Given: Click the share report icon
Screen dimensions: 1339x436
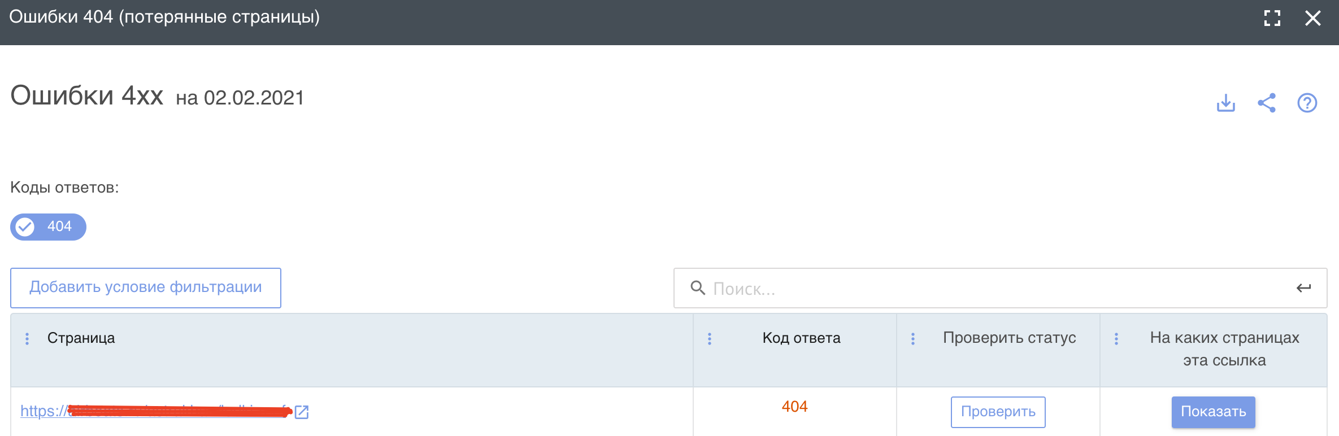Looking at the screenshot, I should [1267, 103].
